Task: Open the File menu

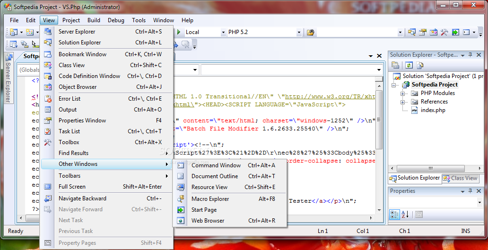Action: coord(14,20)
